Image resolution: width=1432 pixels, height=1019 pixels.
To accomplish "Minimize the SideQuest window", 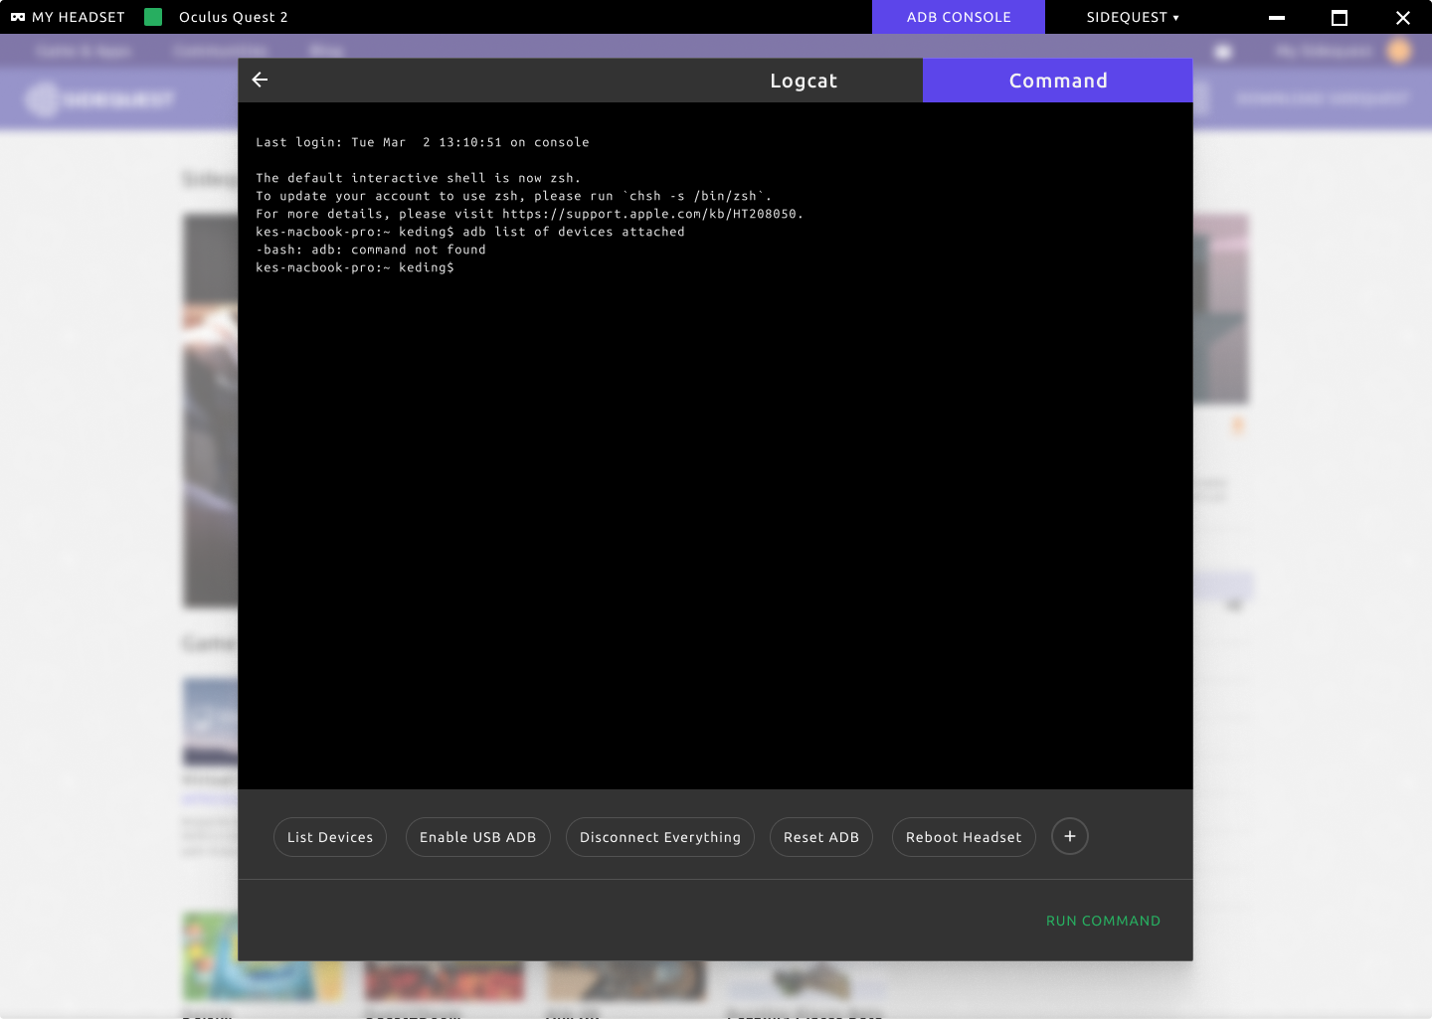I will click(x=1277, y=17).
